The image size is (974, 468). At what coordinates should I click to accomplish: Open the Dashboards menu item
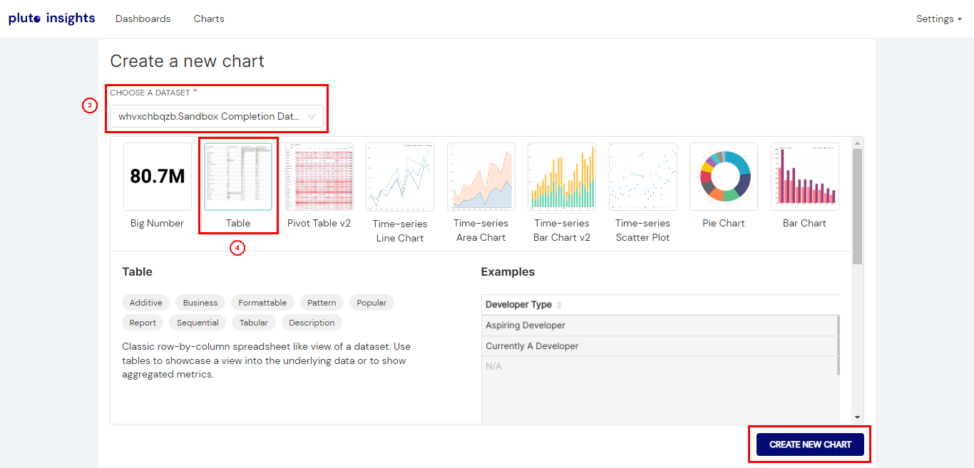coord(143,19)
